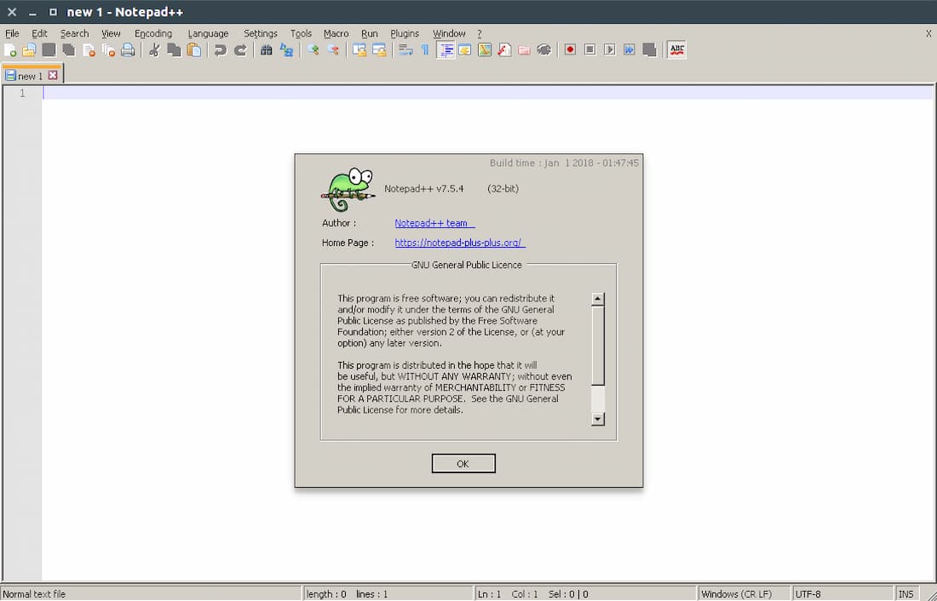The image size is (937, 601).
Task: Toggle word wrap from the toolbar
Action: click(404, 49)
